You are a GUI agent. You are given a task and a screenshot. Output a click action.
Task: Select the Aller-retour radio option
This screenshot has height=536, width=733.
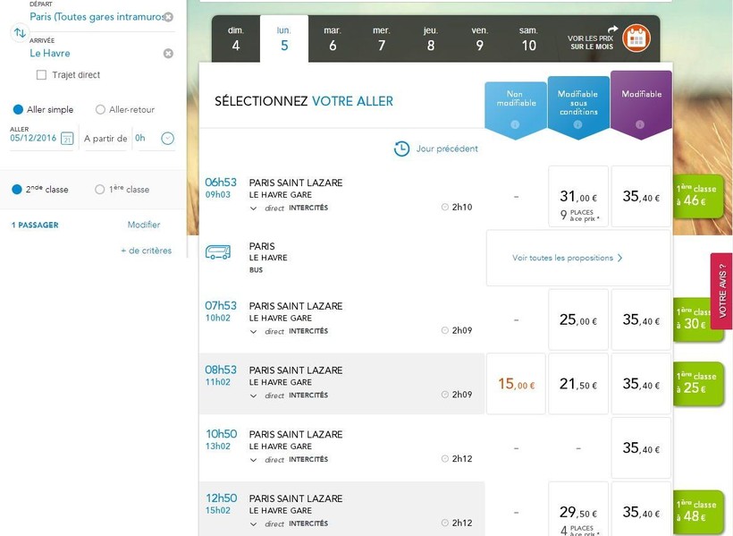point(100,110)
